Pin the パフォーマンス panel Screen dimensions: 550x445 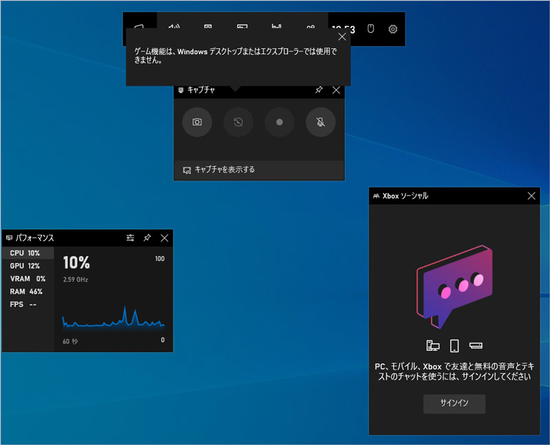click(x=147, y=238)
